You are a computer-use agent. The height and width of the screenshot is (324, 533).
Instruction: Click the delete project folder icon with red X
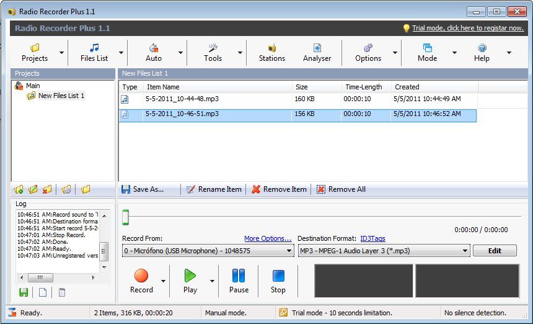pyautogui.click(x=47, y=189)
